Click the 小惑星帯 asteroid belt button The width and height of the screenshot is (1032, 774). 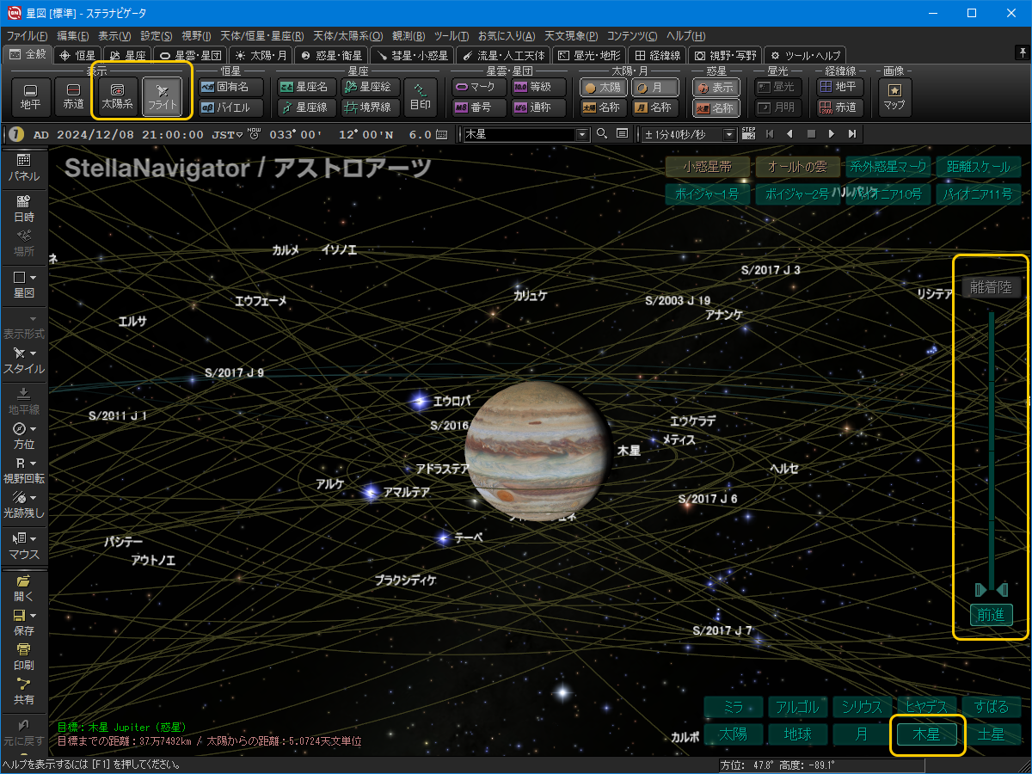point(707,167)
